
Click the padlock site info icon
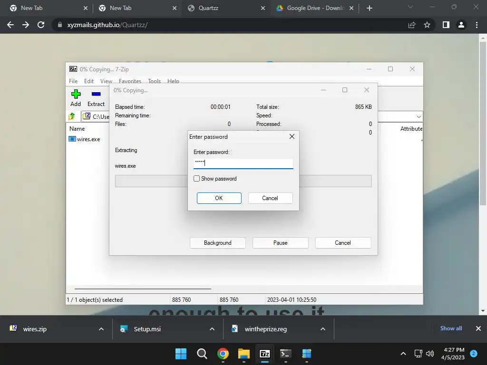pos(59,25)
